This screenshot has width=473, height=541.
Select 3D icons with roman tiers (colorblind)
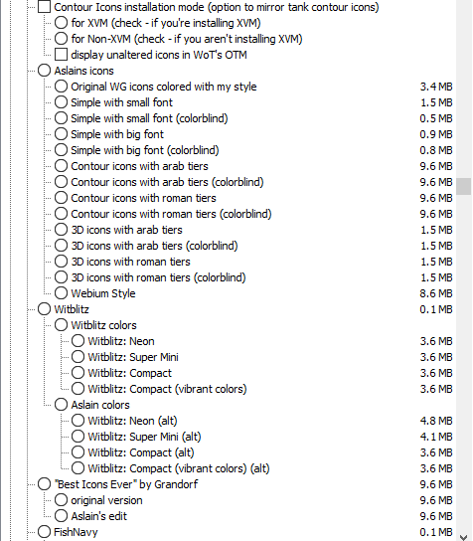click(x=61, y=277)
